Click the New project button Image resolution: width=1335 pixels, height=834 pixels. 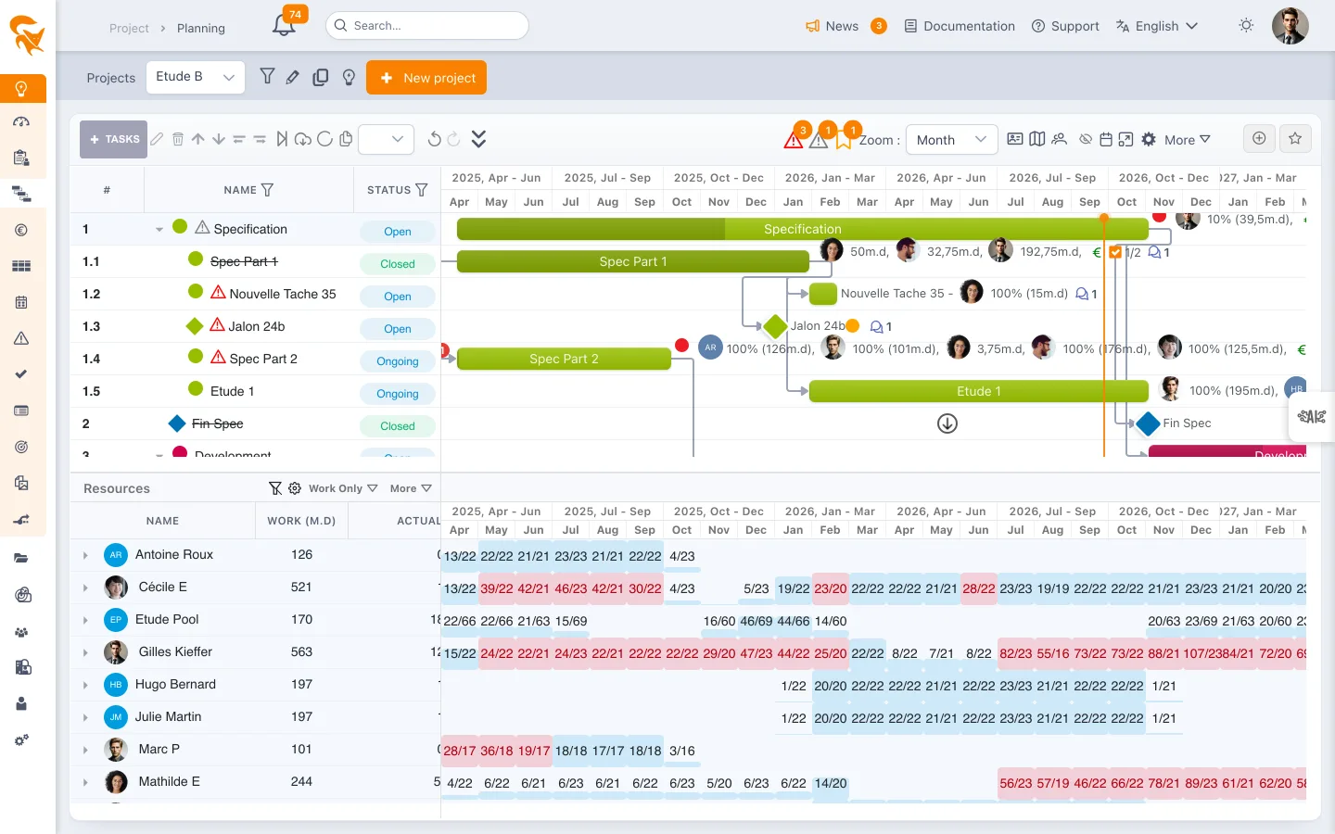click(x=426, y=78)
